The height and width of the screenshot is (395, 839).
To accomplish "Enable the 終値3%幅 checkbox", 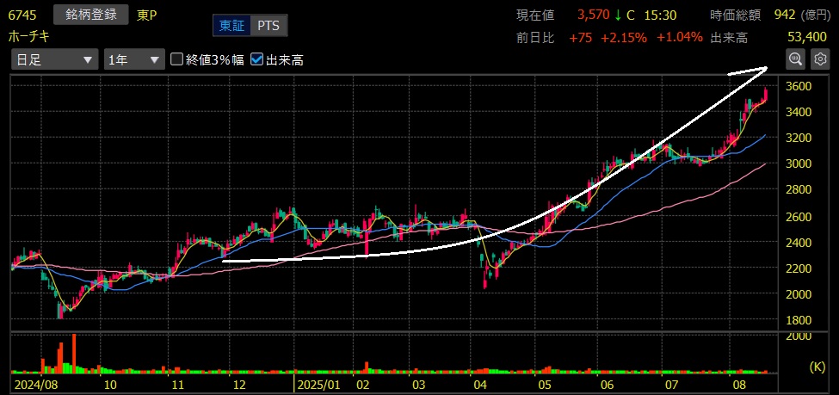I will click(177, 59).
